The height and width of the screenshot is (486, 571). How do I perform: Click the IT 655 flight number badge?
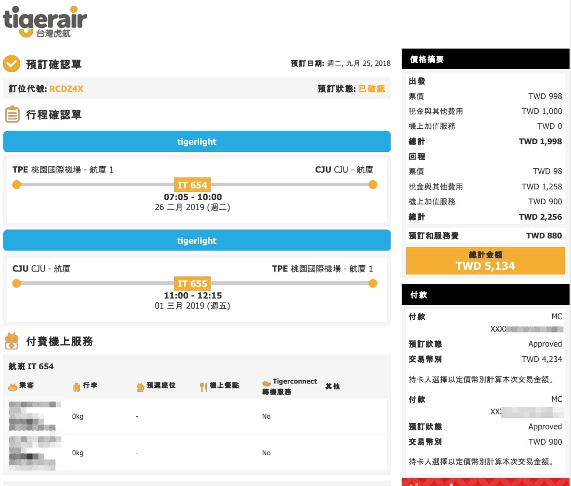(x=192, y=283)
